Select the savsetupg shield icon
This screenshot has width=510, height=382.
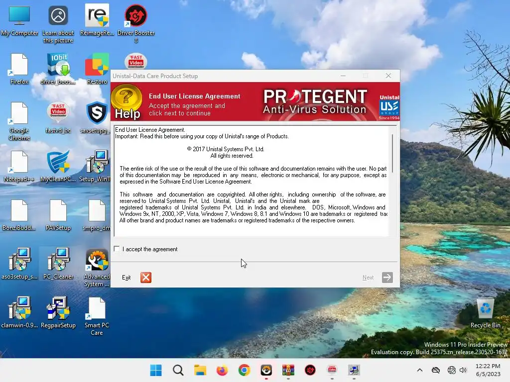tap(96, 118)
